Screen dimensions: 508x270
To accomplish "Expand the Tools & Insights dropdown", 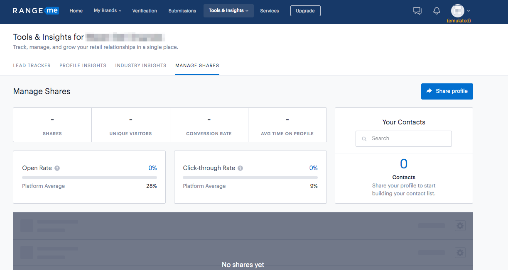I will pos(228,11).
